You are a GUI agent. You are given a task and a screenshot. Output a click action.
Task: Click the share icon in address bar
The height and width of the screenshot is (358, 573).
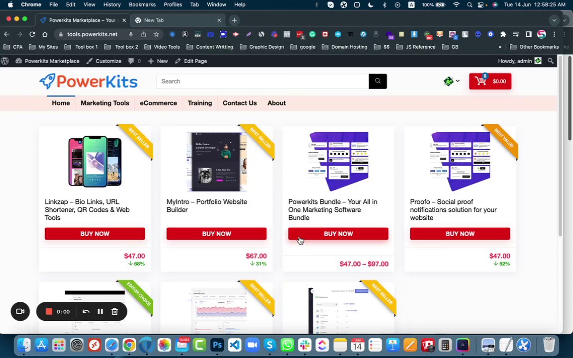(144, 34)
